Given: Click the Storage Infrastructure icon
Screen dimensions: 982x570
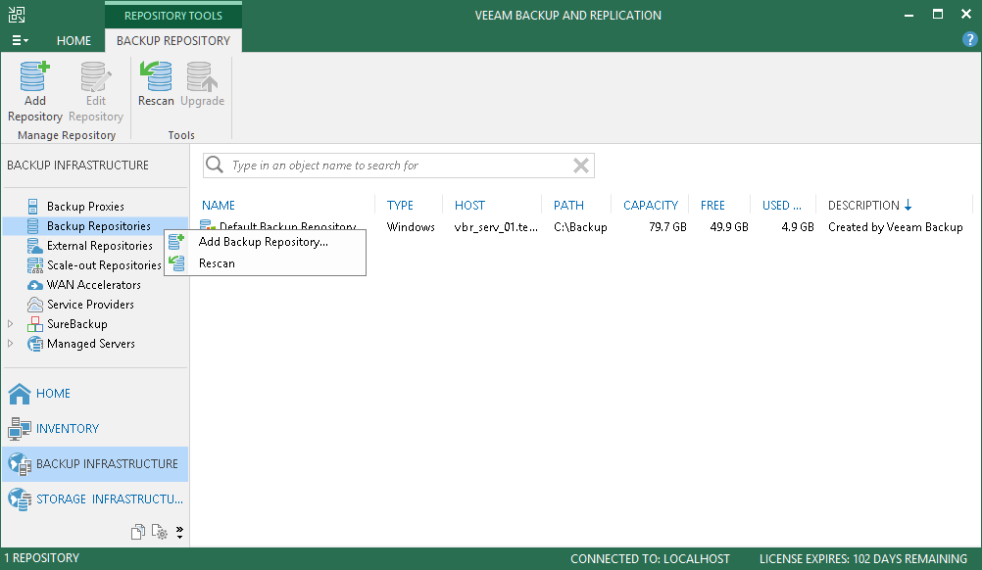Looking at the screenshot, I should [20, 499].
